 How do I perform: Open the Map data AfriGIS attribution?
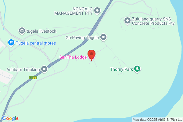point(157,120)
